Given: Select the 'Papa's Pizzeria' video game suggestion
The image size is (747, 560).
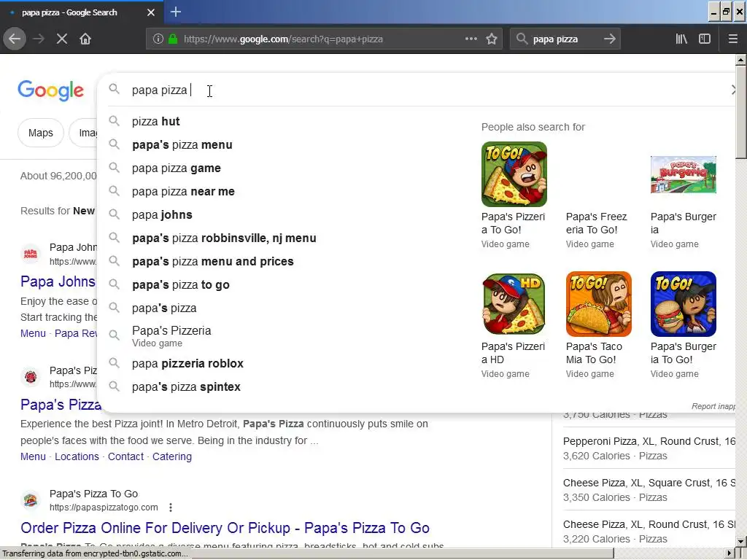Looking at the screenshot, I should 171,336.
